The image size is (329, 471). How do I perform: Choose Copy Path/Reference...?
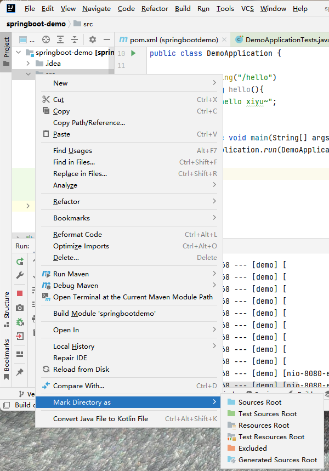[x=129, y=123]
